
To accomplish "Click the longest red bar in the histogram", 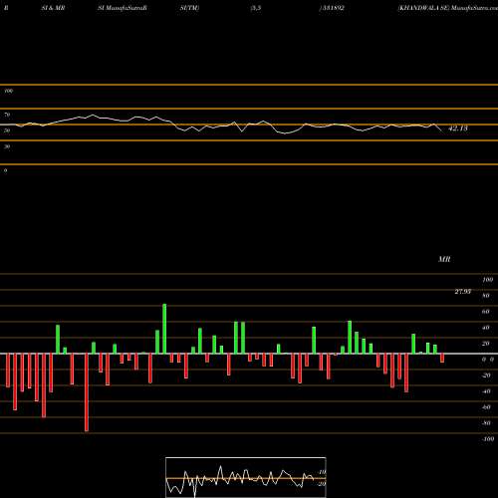I will click(87, 392).
